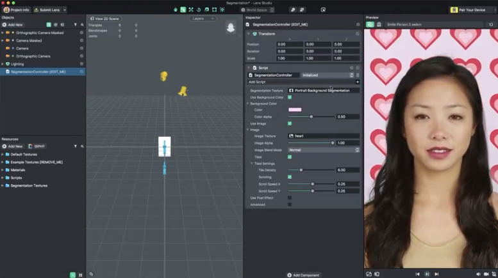Choose the scale tool in toolbar
The width and height of the screenshot is (498, 278).
click(x=206, y=10)
